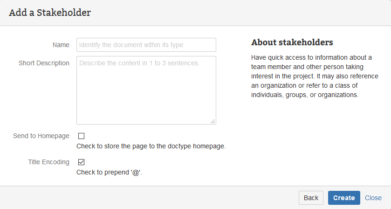Enable the Send to Homepage checkbox
The image size is (391, 209).
click(82, 136)
